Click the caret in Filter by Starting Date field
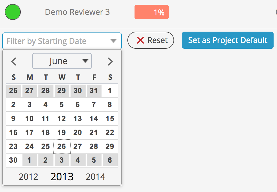 (x=113, y=41)
